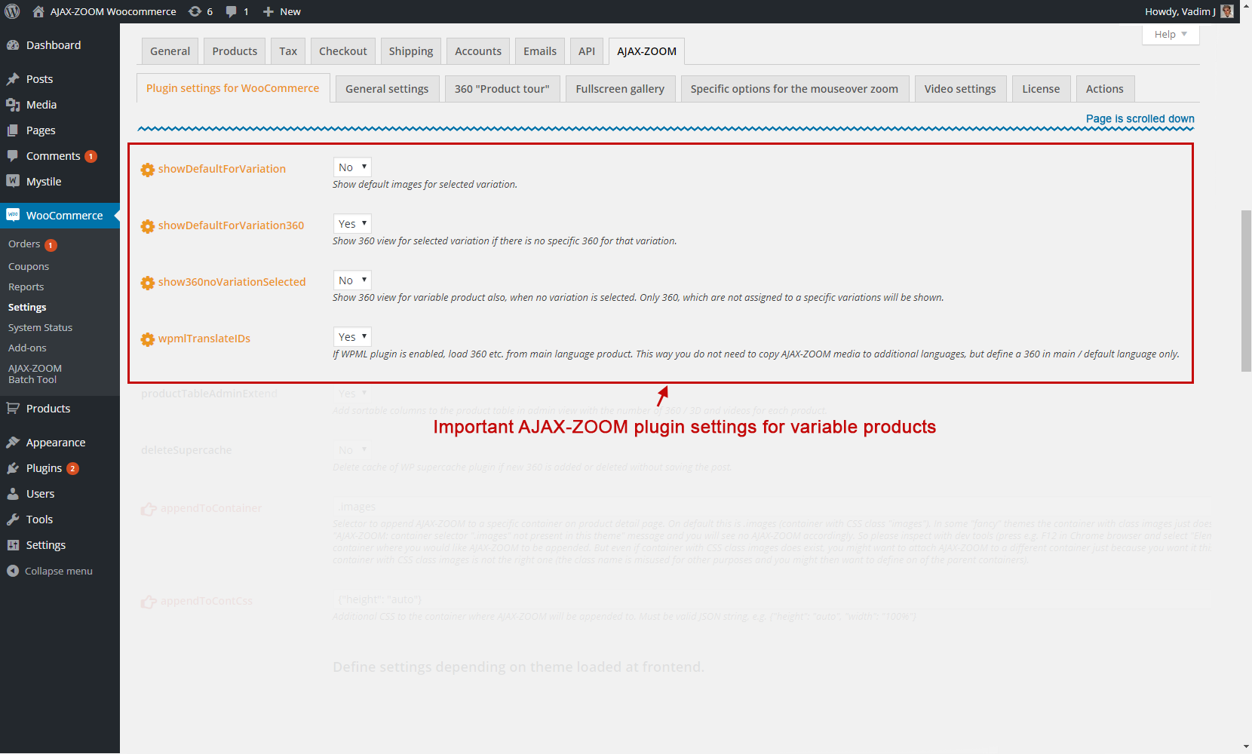
Task: Click the WooCommerce logo icon
Action: pos(13,215)
